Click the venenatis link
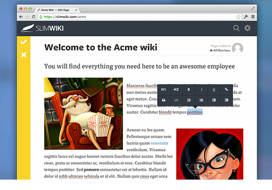The width and height of the screenshot is (272, 190). click(x=159, y=143)
